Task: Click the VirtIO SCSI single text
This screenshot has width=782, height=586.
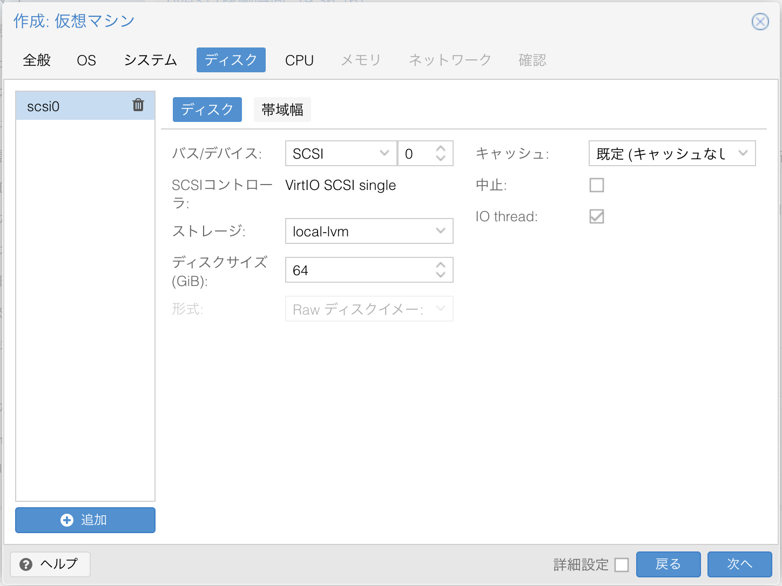Action: pyautogui.click(x=340, y=185)
